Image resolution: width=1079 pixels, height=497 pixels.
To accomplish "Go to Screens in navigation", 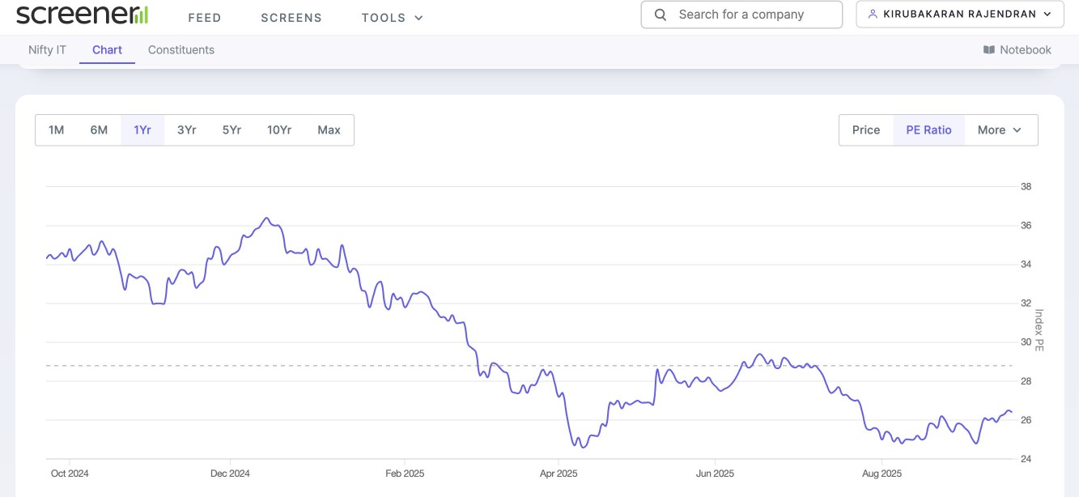I will (x=291, y=18).
